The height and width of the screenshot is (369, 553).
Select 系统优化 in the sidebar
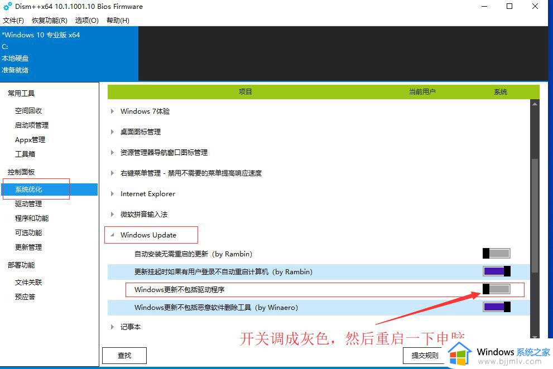point(50,190)
